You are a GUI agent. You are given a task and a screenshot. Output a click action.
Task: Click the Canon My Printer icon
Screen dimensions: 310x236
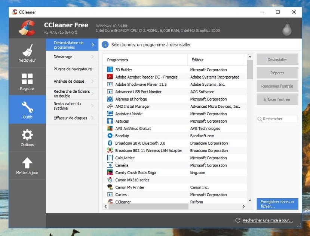click(110, 187)
